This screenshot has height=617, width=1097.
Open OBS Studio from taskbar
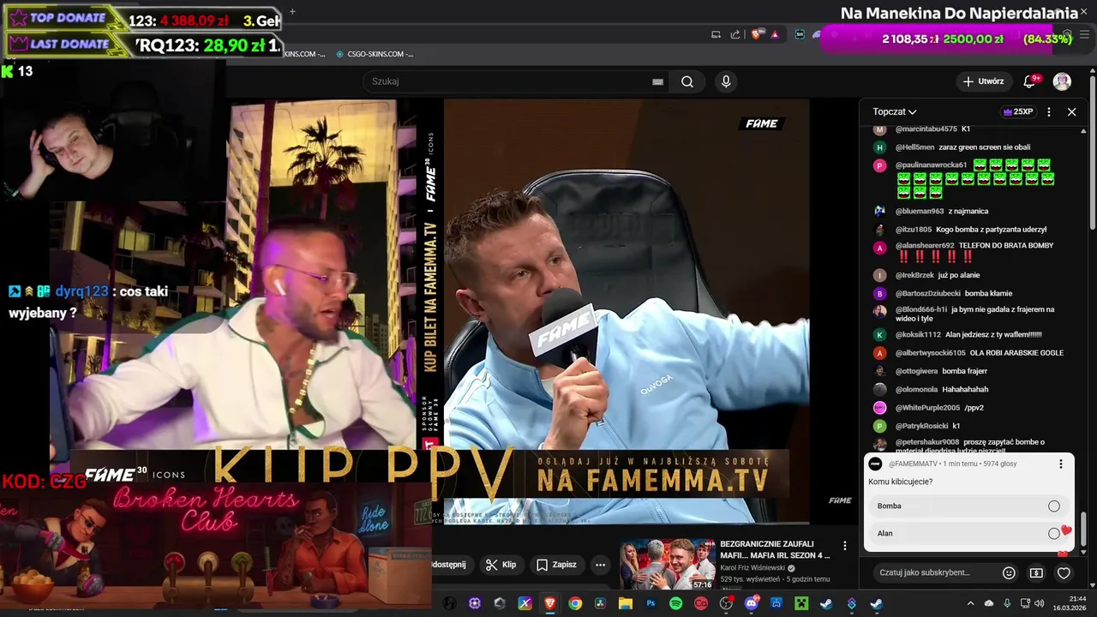pos(726,603)
